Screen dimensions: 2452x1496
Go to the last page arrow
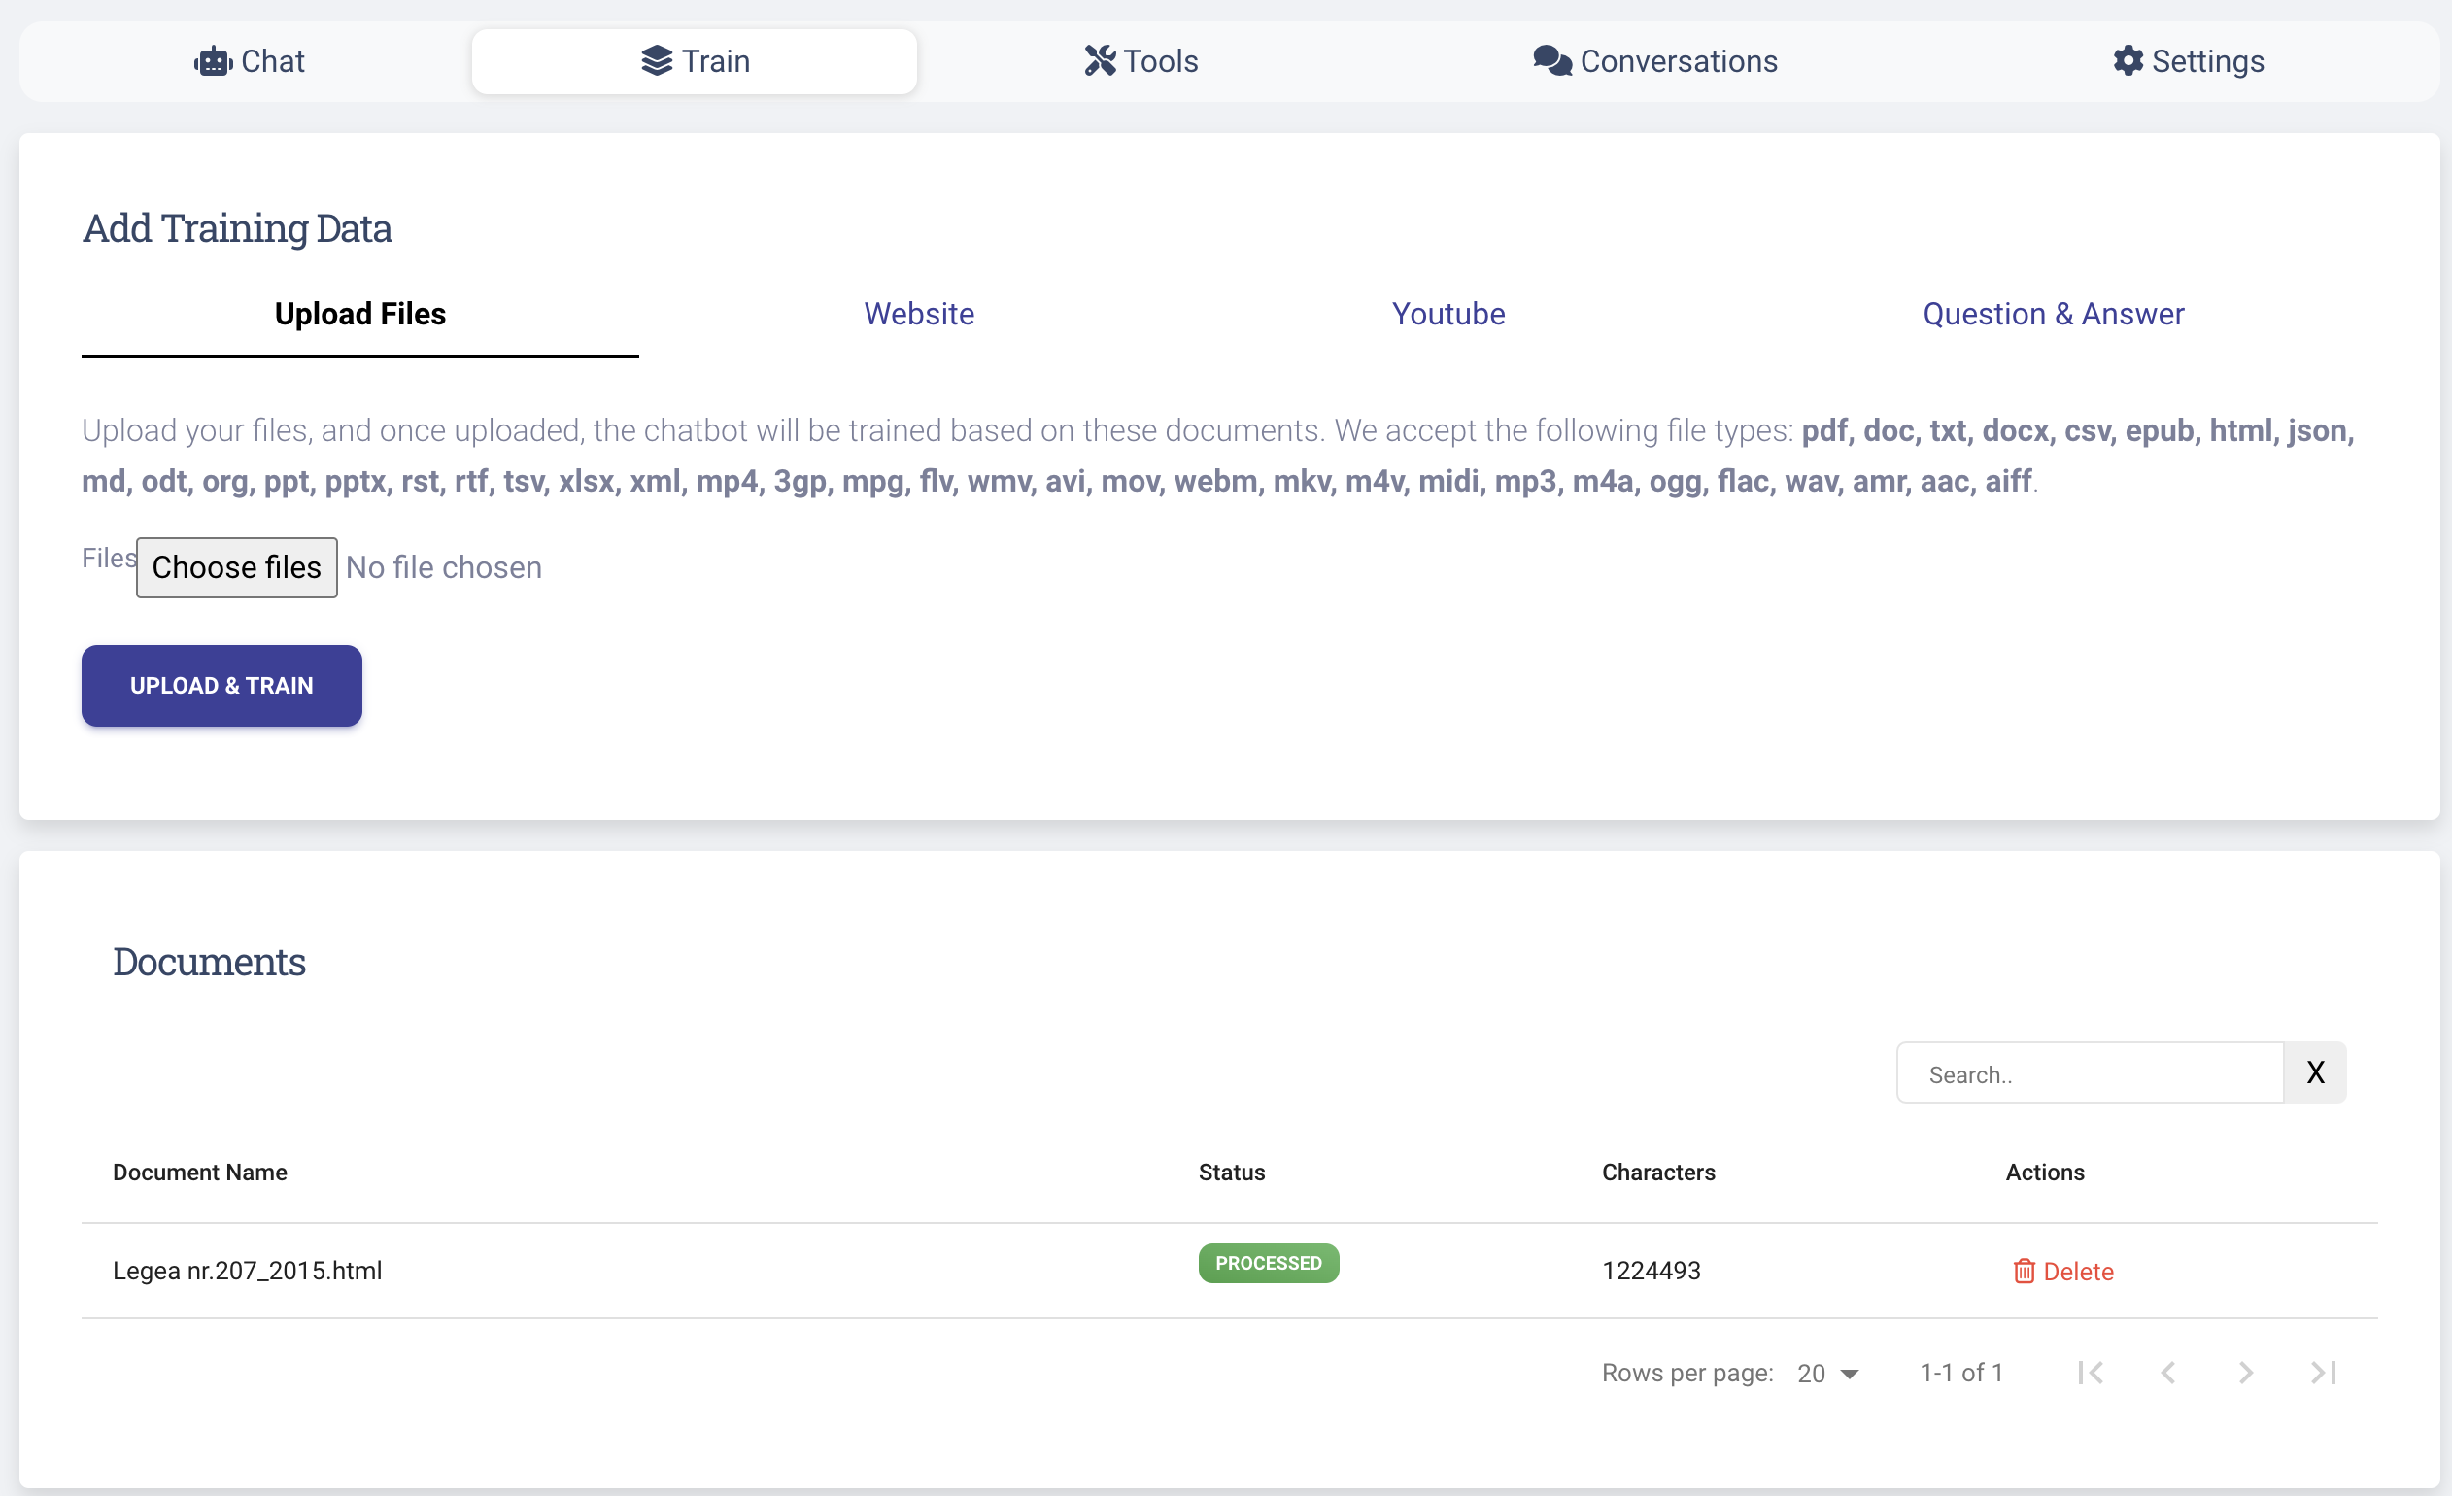tap(2323, 1374)
